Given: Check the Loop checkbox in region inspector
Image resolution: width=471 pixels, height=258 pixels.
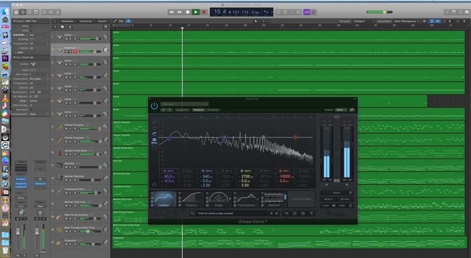Looking at the screenshot, I should 31,30.
